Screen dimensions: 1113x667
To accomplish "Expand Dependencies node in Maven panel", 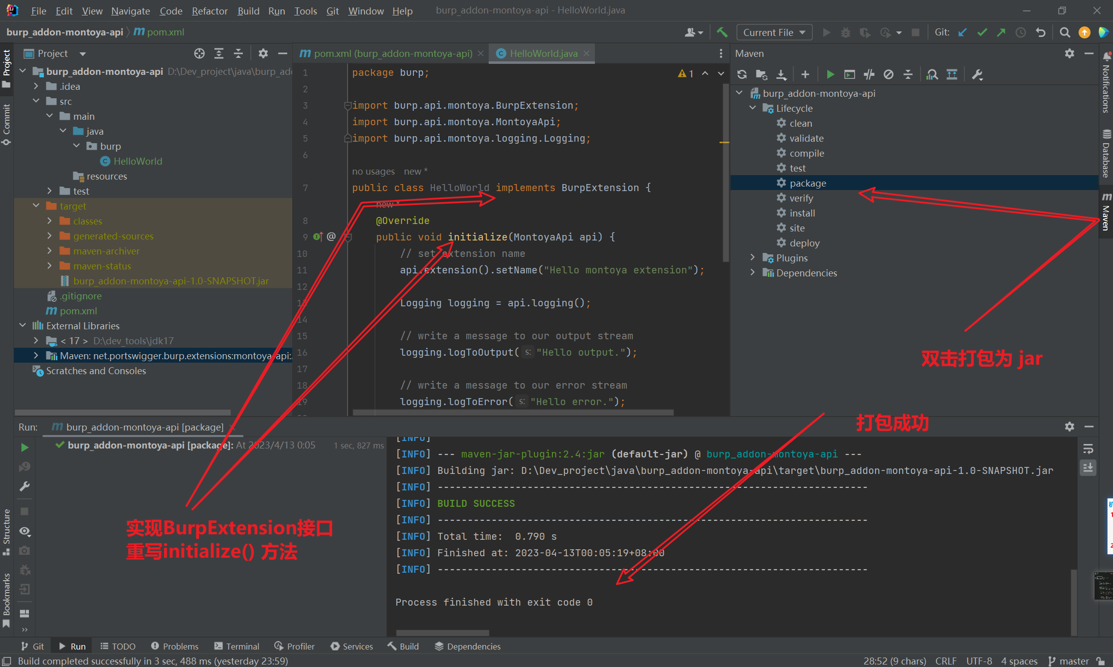I will pyautogui.click(x=752, y=272).
